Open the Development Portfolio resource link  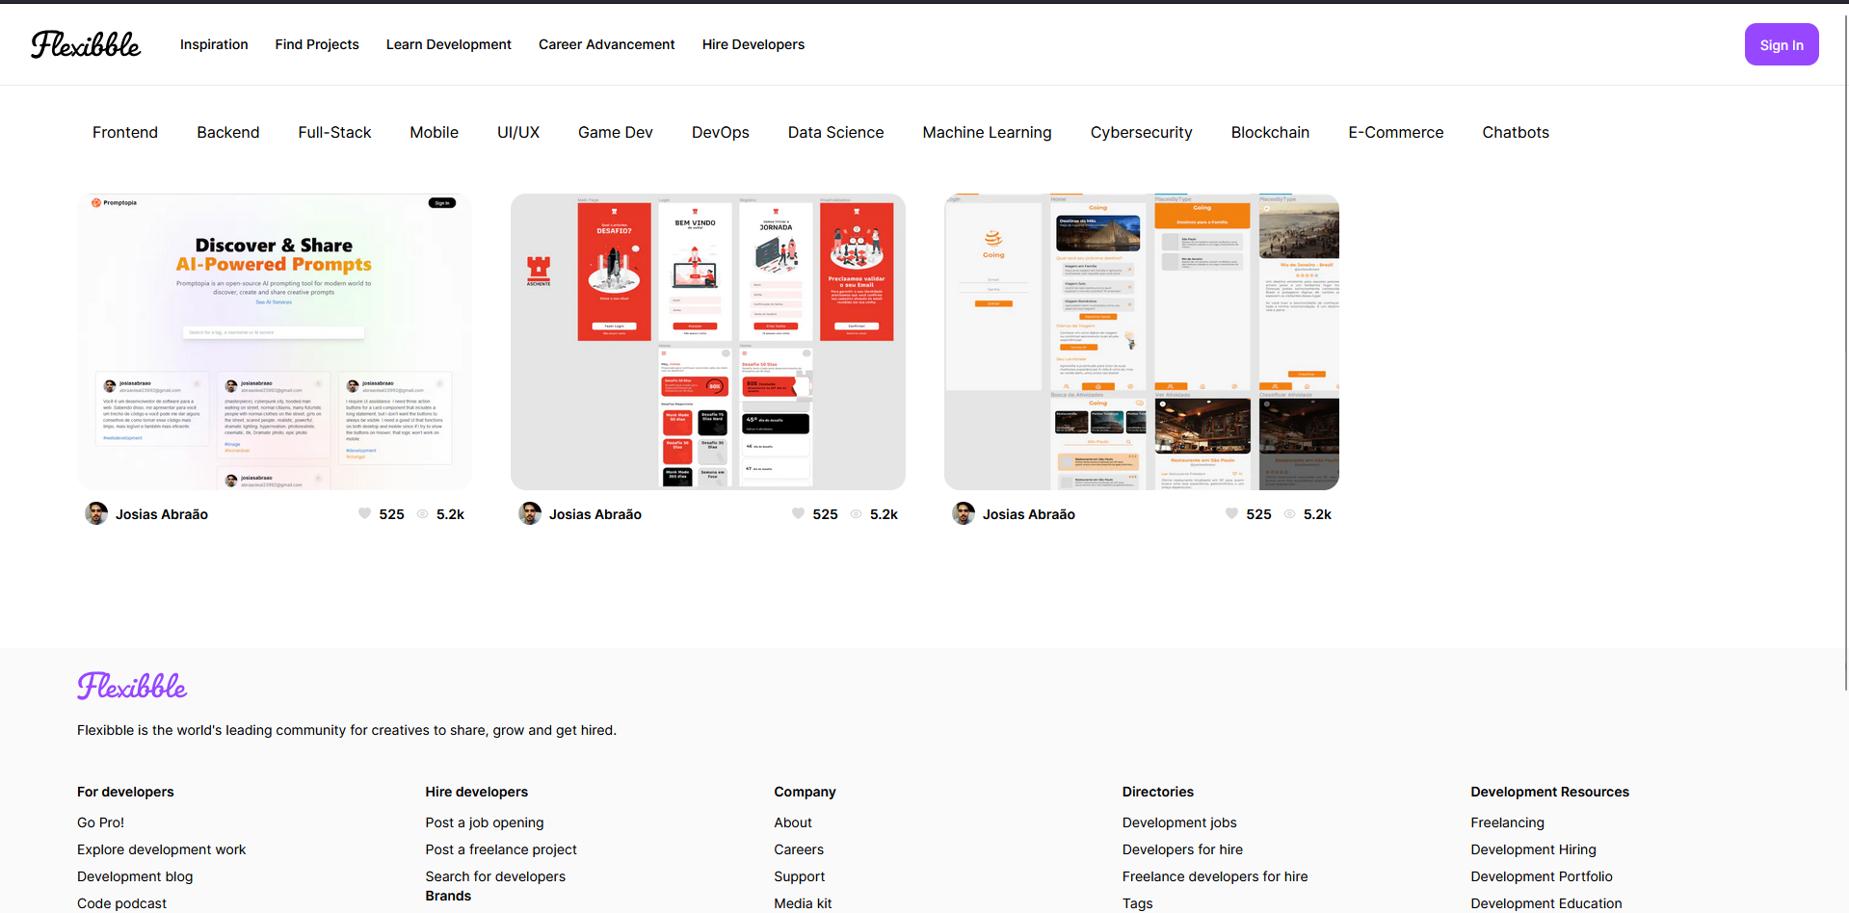click(1542, 876)
